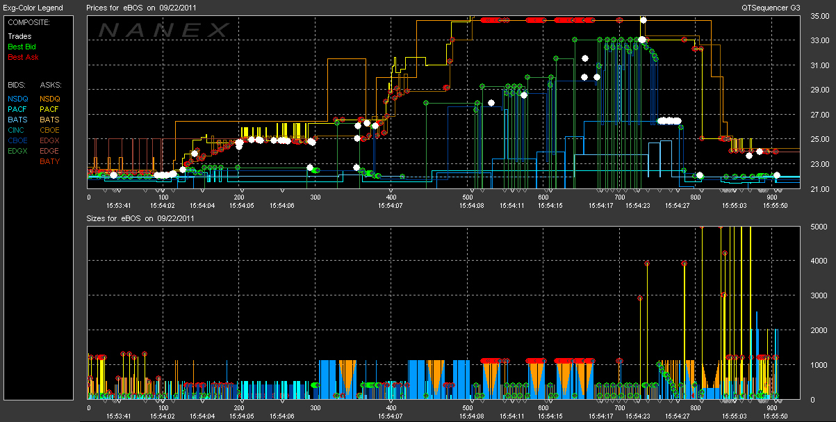Click the BATS entry under BIDS

click(18, 120)
